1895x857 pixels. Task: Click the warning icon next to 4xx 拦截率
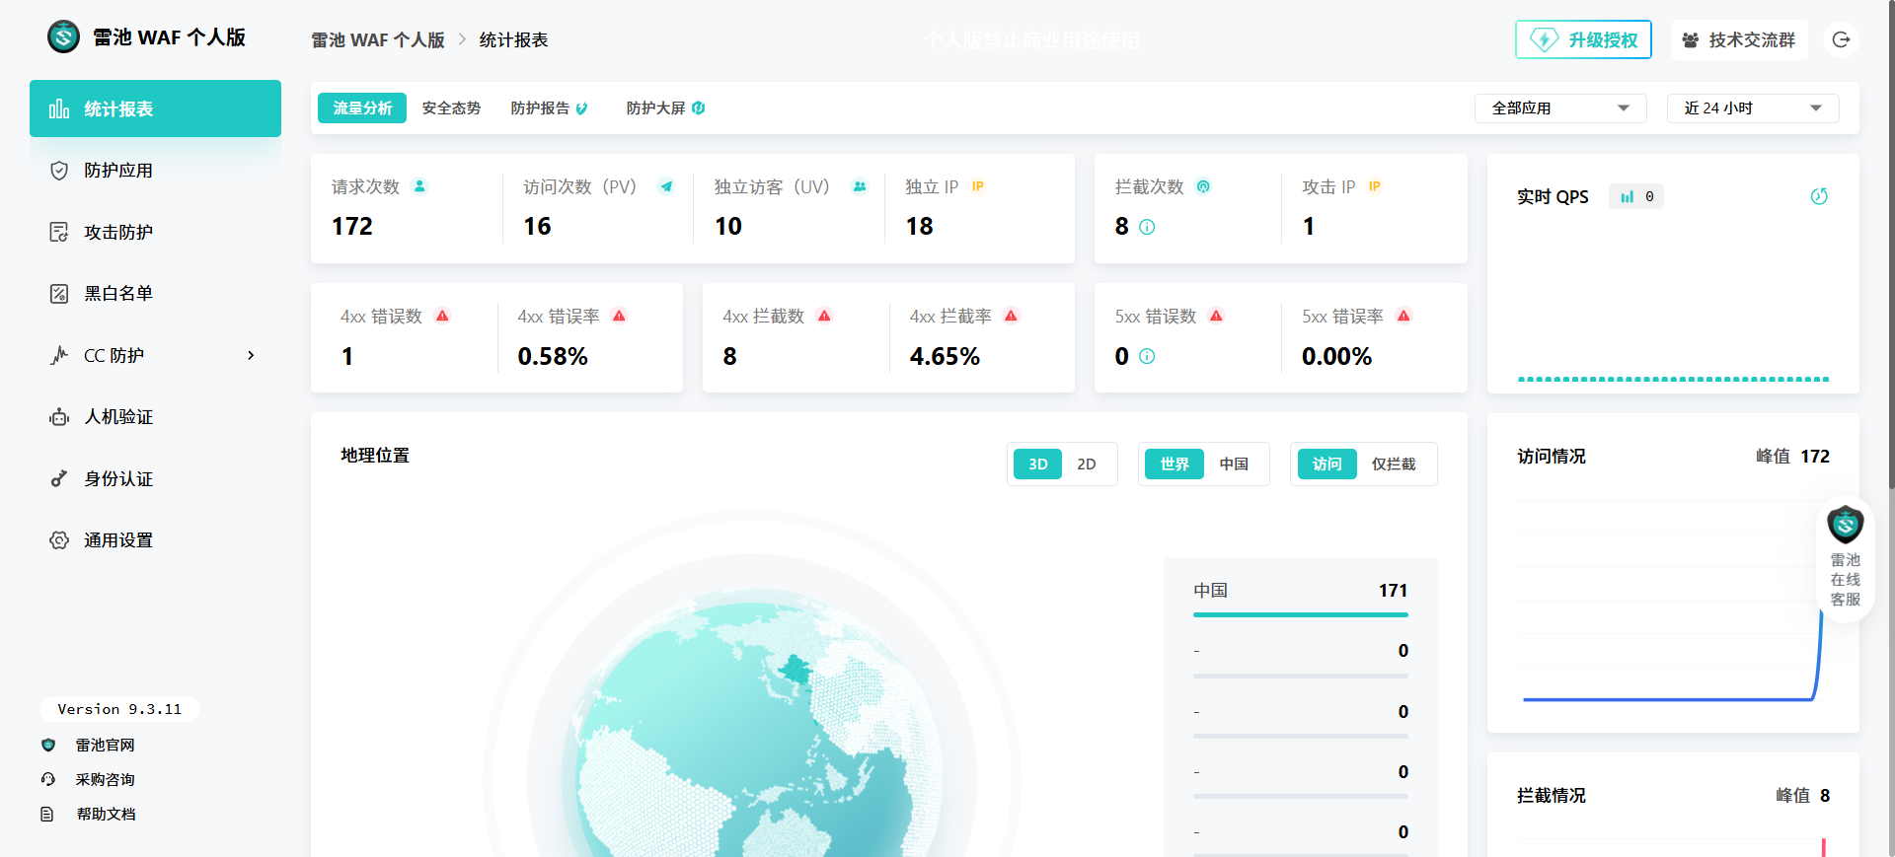coord(1011,316)
